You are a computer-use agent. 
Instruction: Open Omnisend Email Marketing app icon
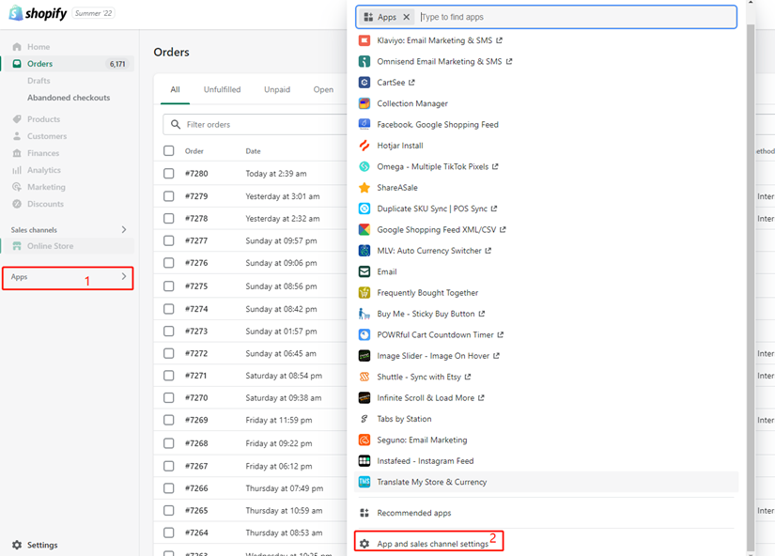(364, 61)
